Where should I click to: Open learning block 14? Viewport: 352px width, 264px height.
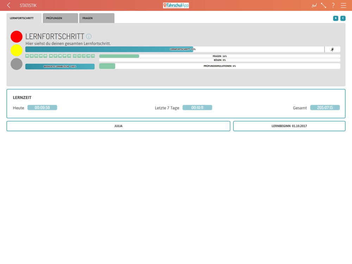point(88,56)
